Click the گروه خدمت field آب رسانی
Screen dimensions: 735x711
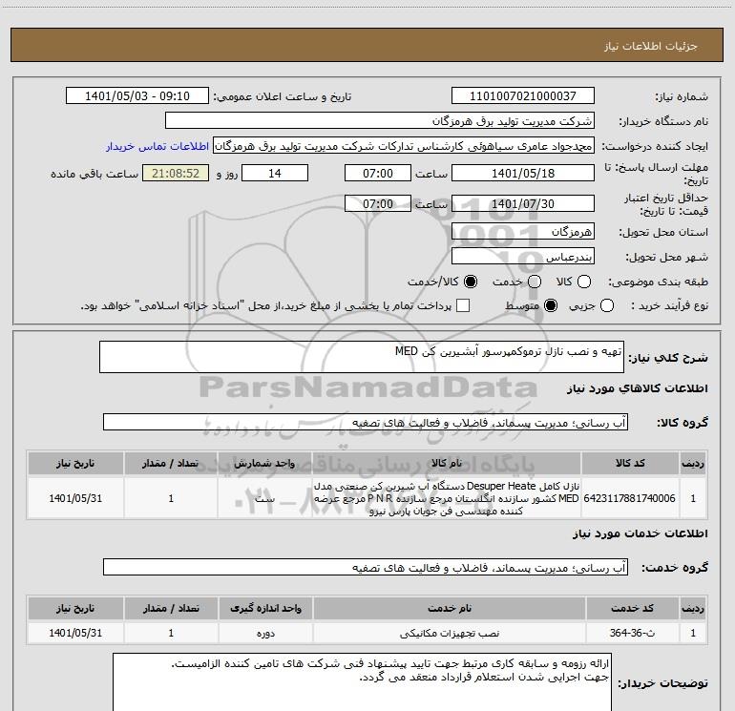[366, 567]
